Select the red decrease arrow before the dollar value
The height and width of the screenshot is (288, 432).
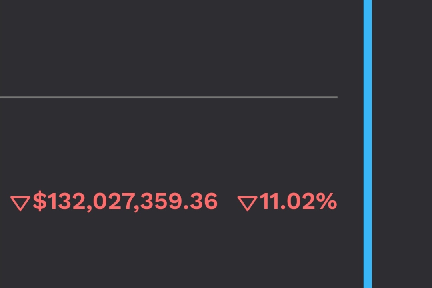coord(20,203)
